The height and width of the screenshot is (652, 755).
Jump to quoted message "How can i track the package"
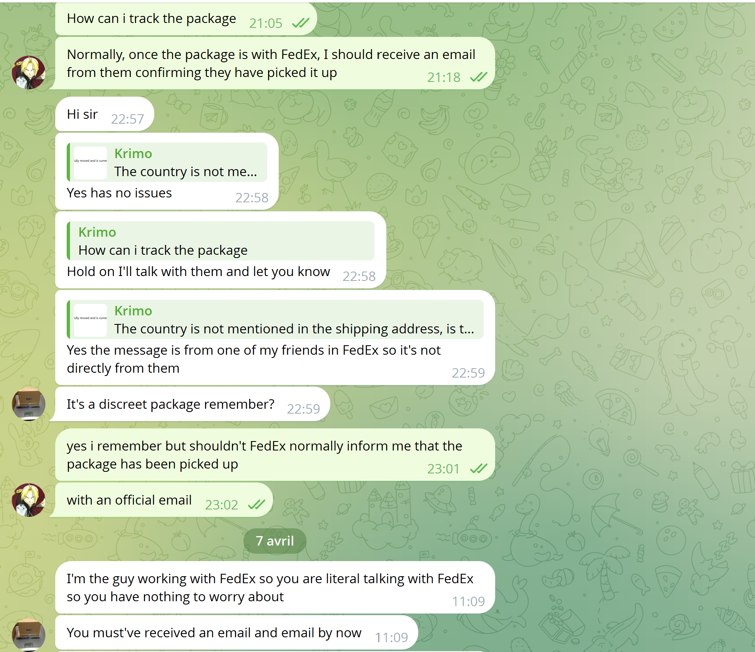coord(221,241)
